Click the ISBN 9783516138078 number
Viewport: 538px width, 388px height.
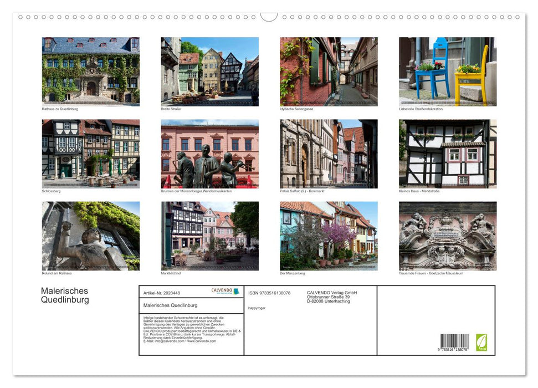pyautogui.click(x=269, y=293)
